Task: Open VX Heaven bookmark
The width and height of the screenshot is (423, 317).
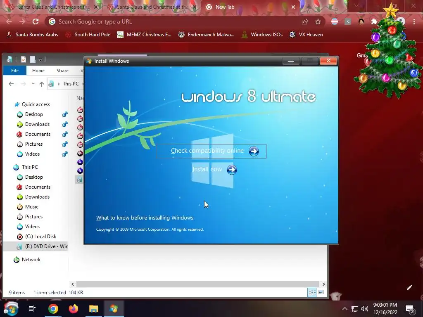Action: click(x=306, y=35)
